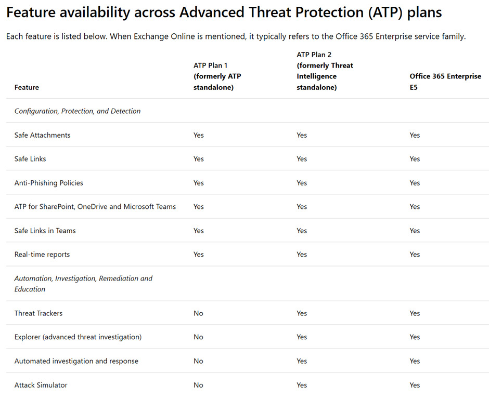Click the No value for Threat Trackers
489x399 pixels.
click(198, 313)
